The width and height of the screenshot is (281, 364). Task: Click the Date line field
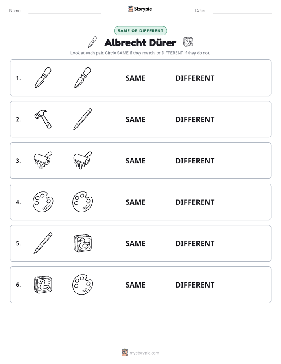tap(242, 11)
